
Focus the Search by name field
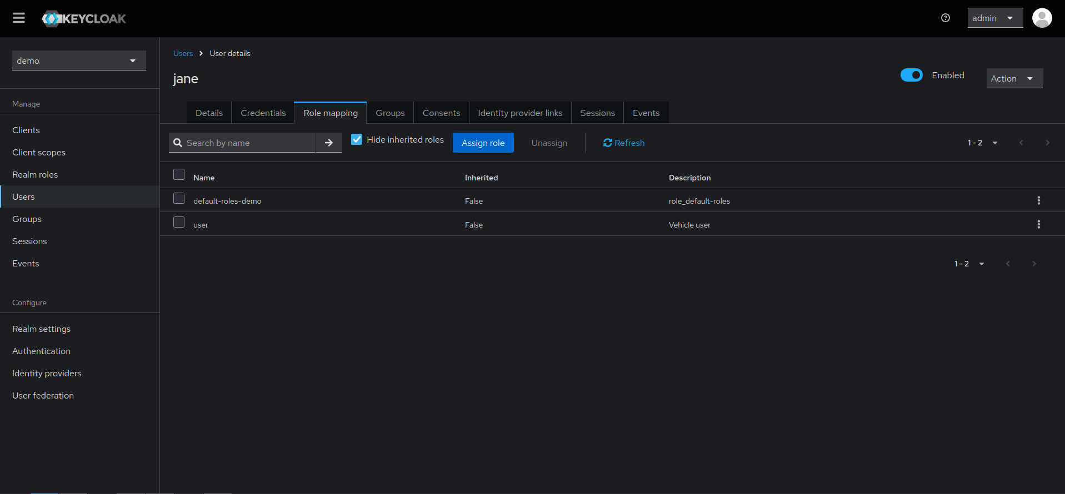coord(242,143)
